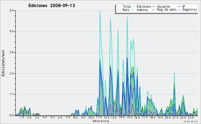This screenshot has width=201, height=124.
Task: Click the '6 h' x-axis tick label
Action: coord(60,117)
